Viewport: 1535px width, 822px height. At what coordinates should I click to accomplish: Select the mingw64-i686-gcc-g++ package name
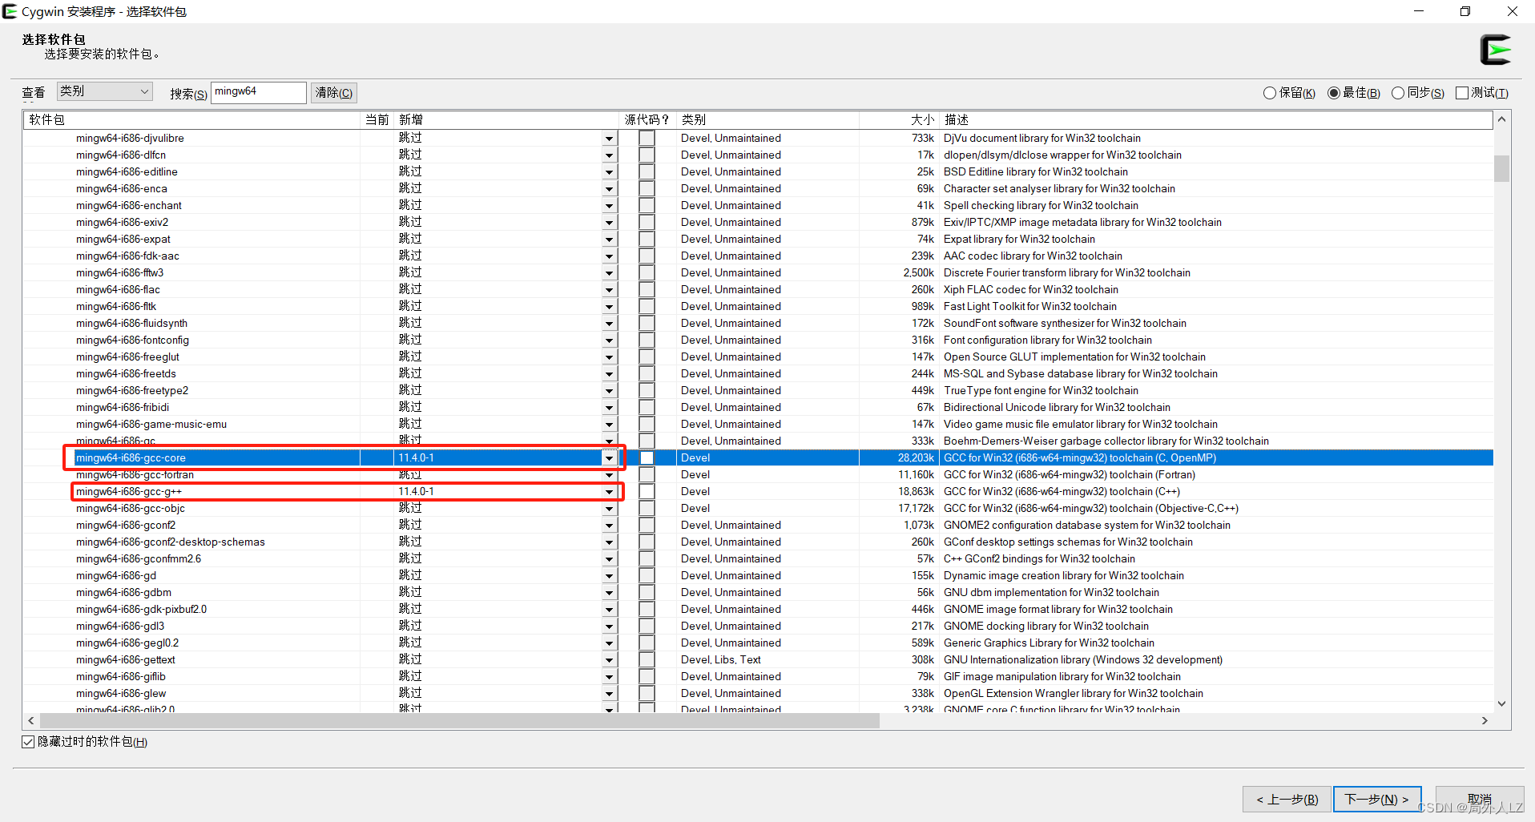point(129,492)
